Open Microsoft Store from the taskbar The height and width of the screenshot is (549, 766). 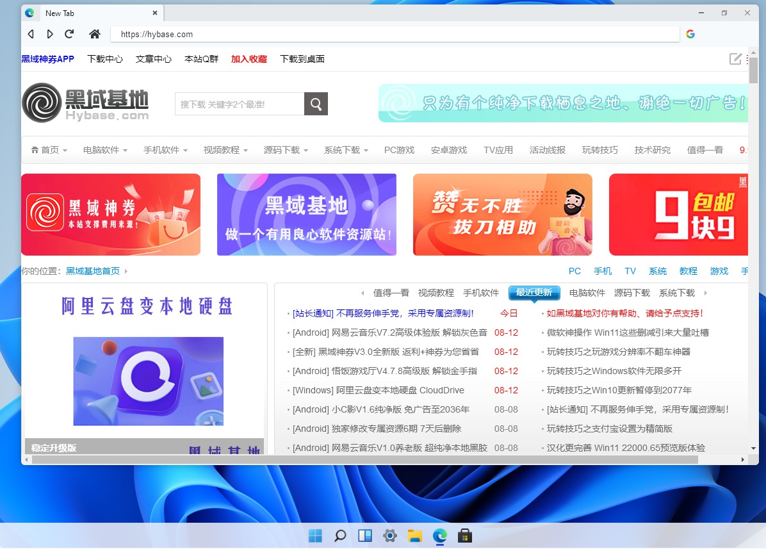pos(464,536)
